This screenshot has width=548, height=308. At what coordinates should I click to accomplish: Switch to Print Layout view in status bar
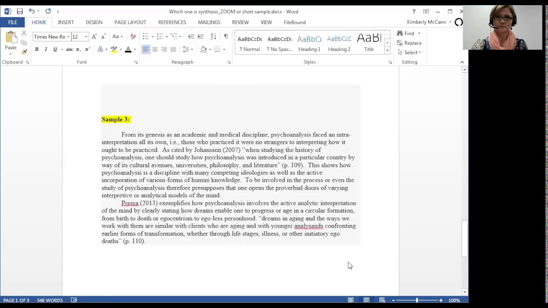[x=366, y=300]
